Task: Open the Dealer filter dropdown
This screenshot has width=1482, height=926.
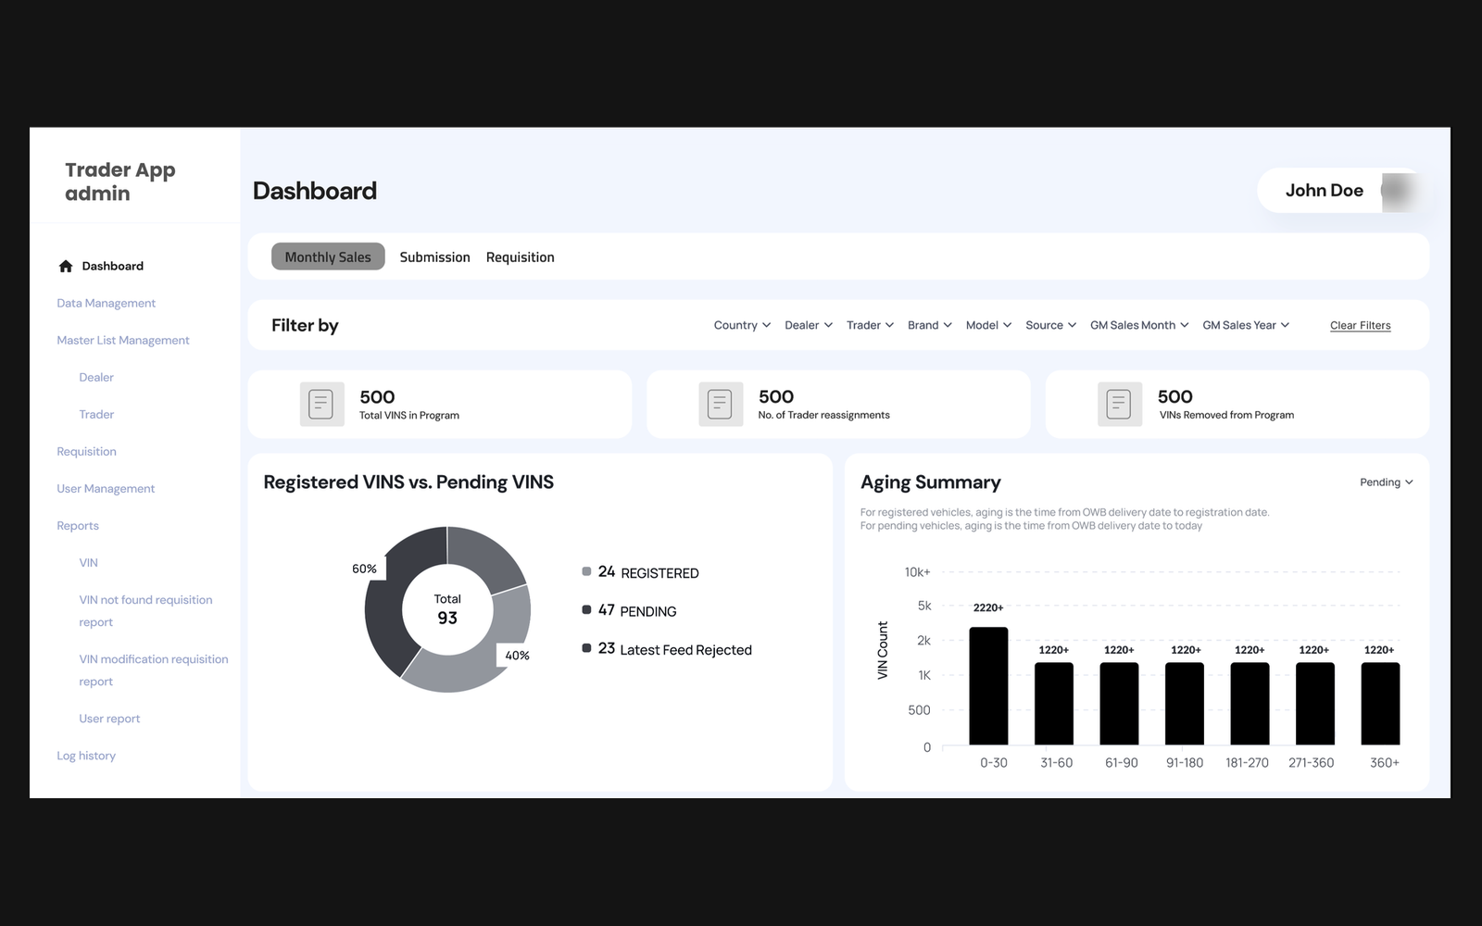Action: point(809,325)
